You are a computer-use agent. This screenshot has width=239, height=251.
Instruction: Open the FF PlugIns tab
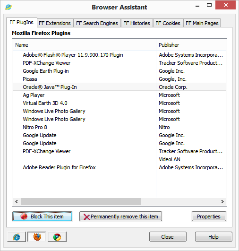coord(21,22)
